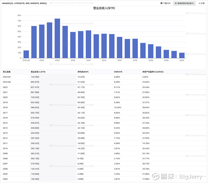Click net profit cell 44.16亿
208x183 pixels.
tap(81, 123)
